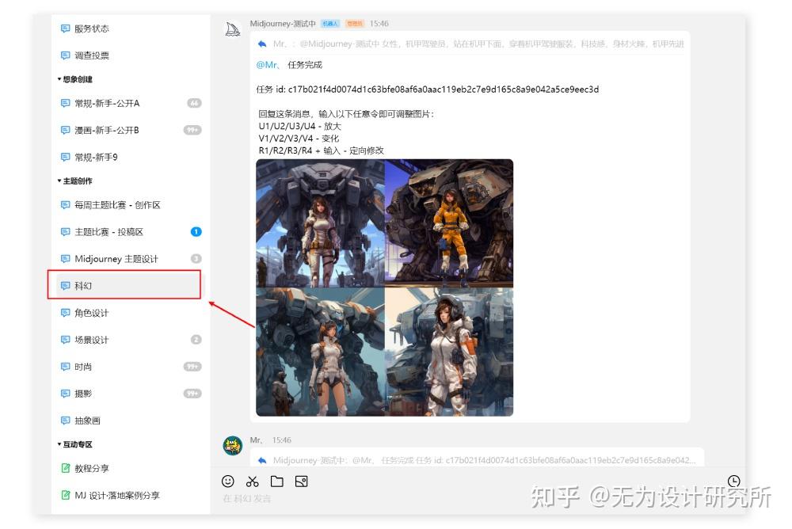This screenshot has height=529, width=792.
Task: Open the bottom-right white-suit pilot image
Action: (449, 352)
